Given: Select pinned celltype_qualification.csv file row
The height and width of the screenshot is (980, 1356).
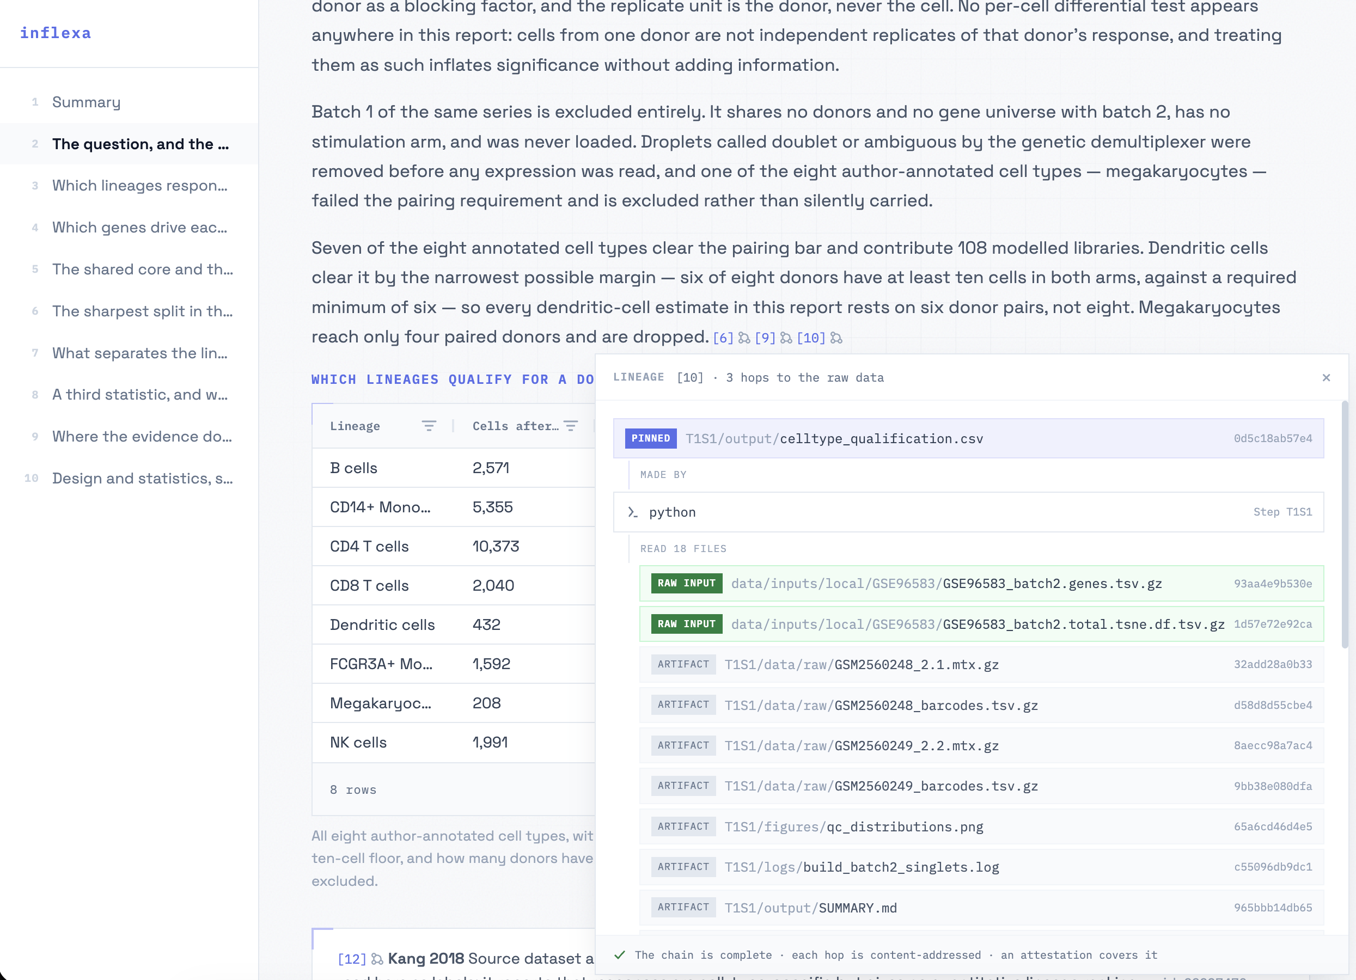Looking at the screenshot, I should (x=968, y=439).
